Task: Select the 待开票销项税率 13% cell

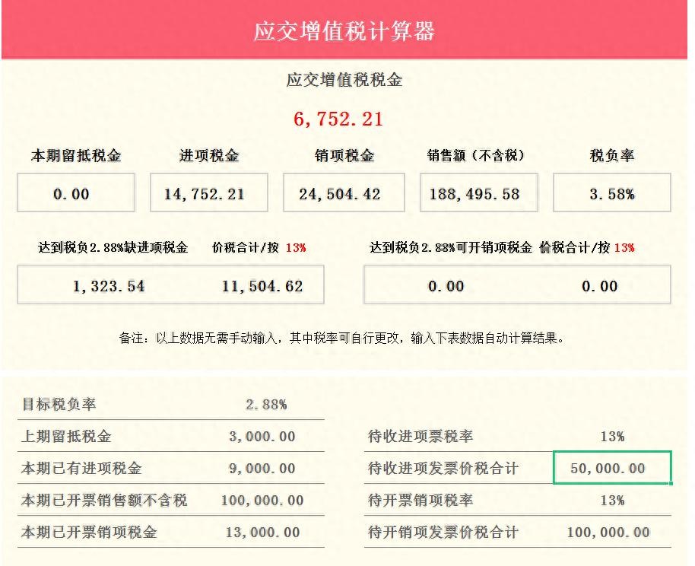Action: click(x=612, y=501)
